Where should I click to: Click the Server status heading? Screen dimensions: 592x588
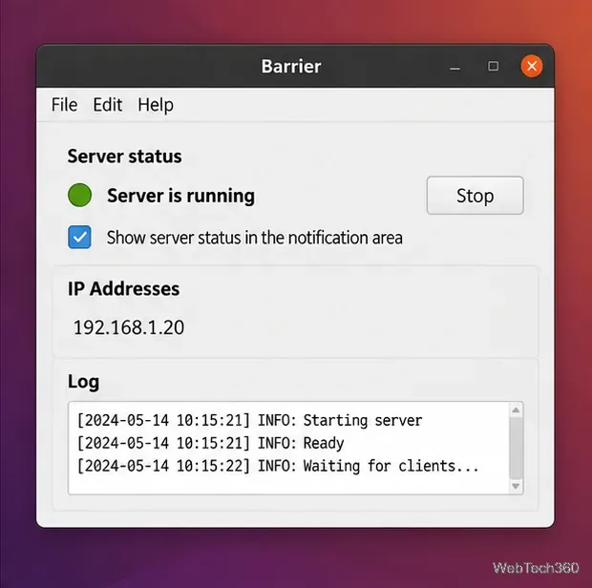[x=124, y=157]
